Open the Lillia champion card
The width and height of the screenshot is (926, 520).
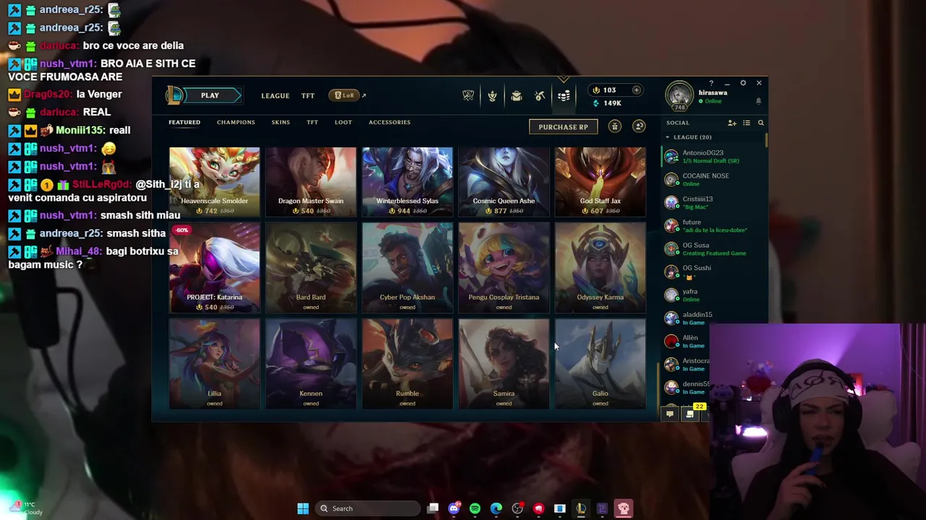click(214, 364)
